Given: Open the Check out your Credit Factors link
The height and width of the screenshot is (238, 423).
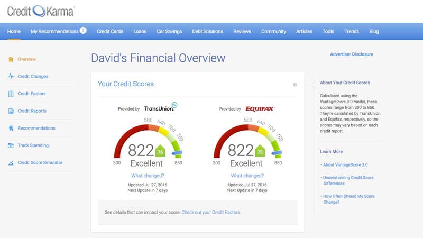Looking at the screenshot, I should click(211, 212).
